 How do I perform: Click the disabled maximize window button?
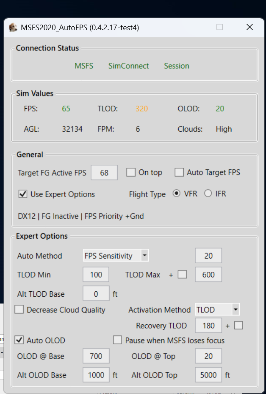219,27
